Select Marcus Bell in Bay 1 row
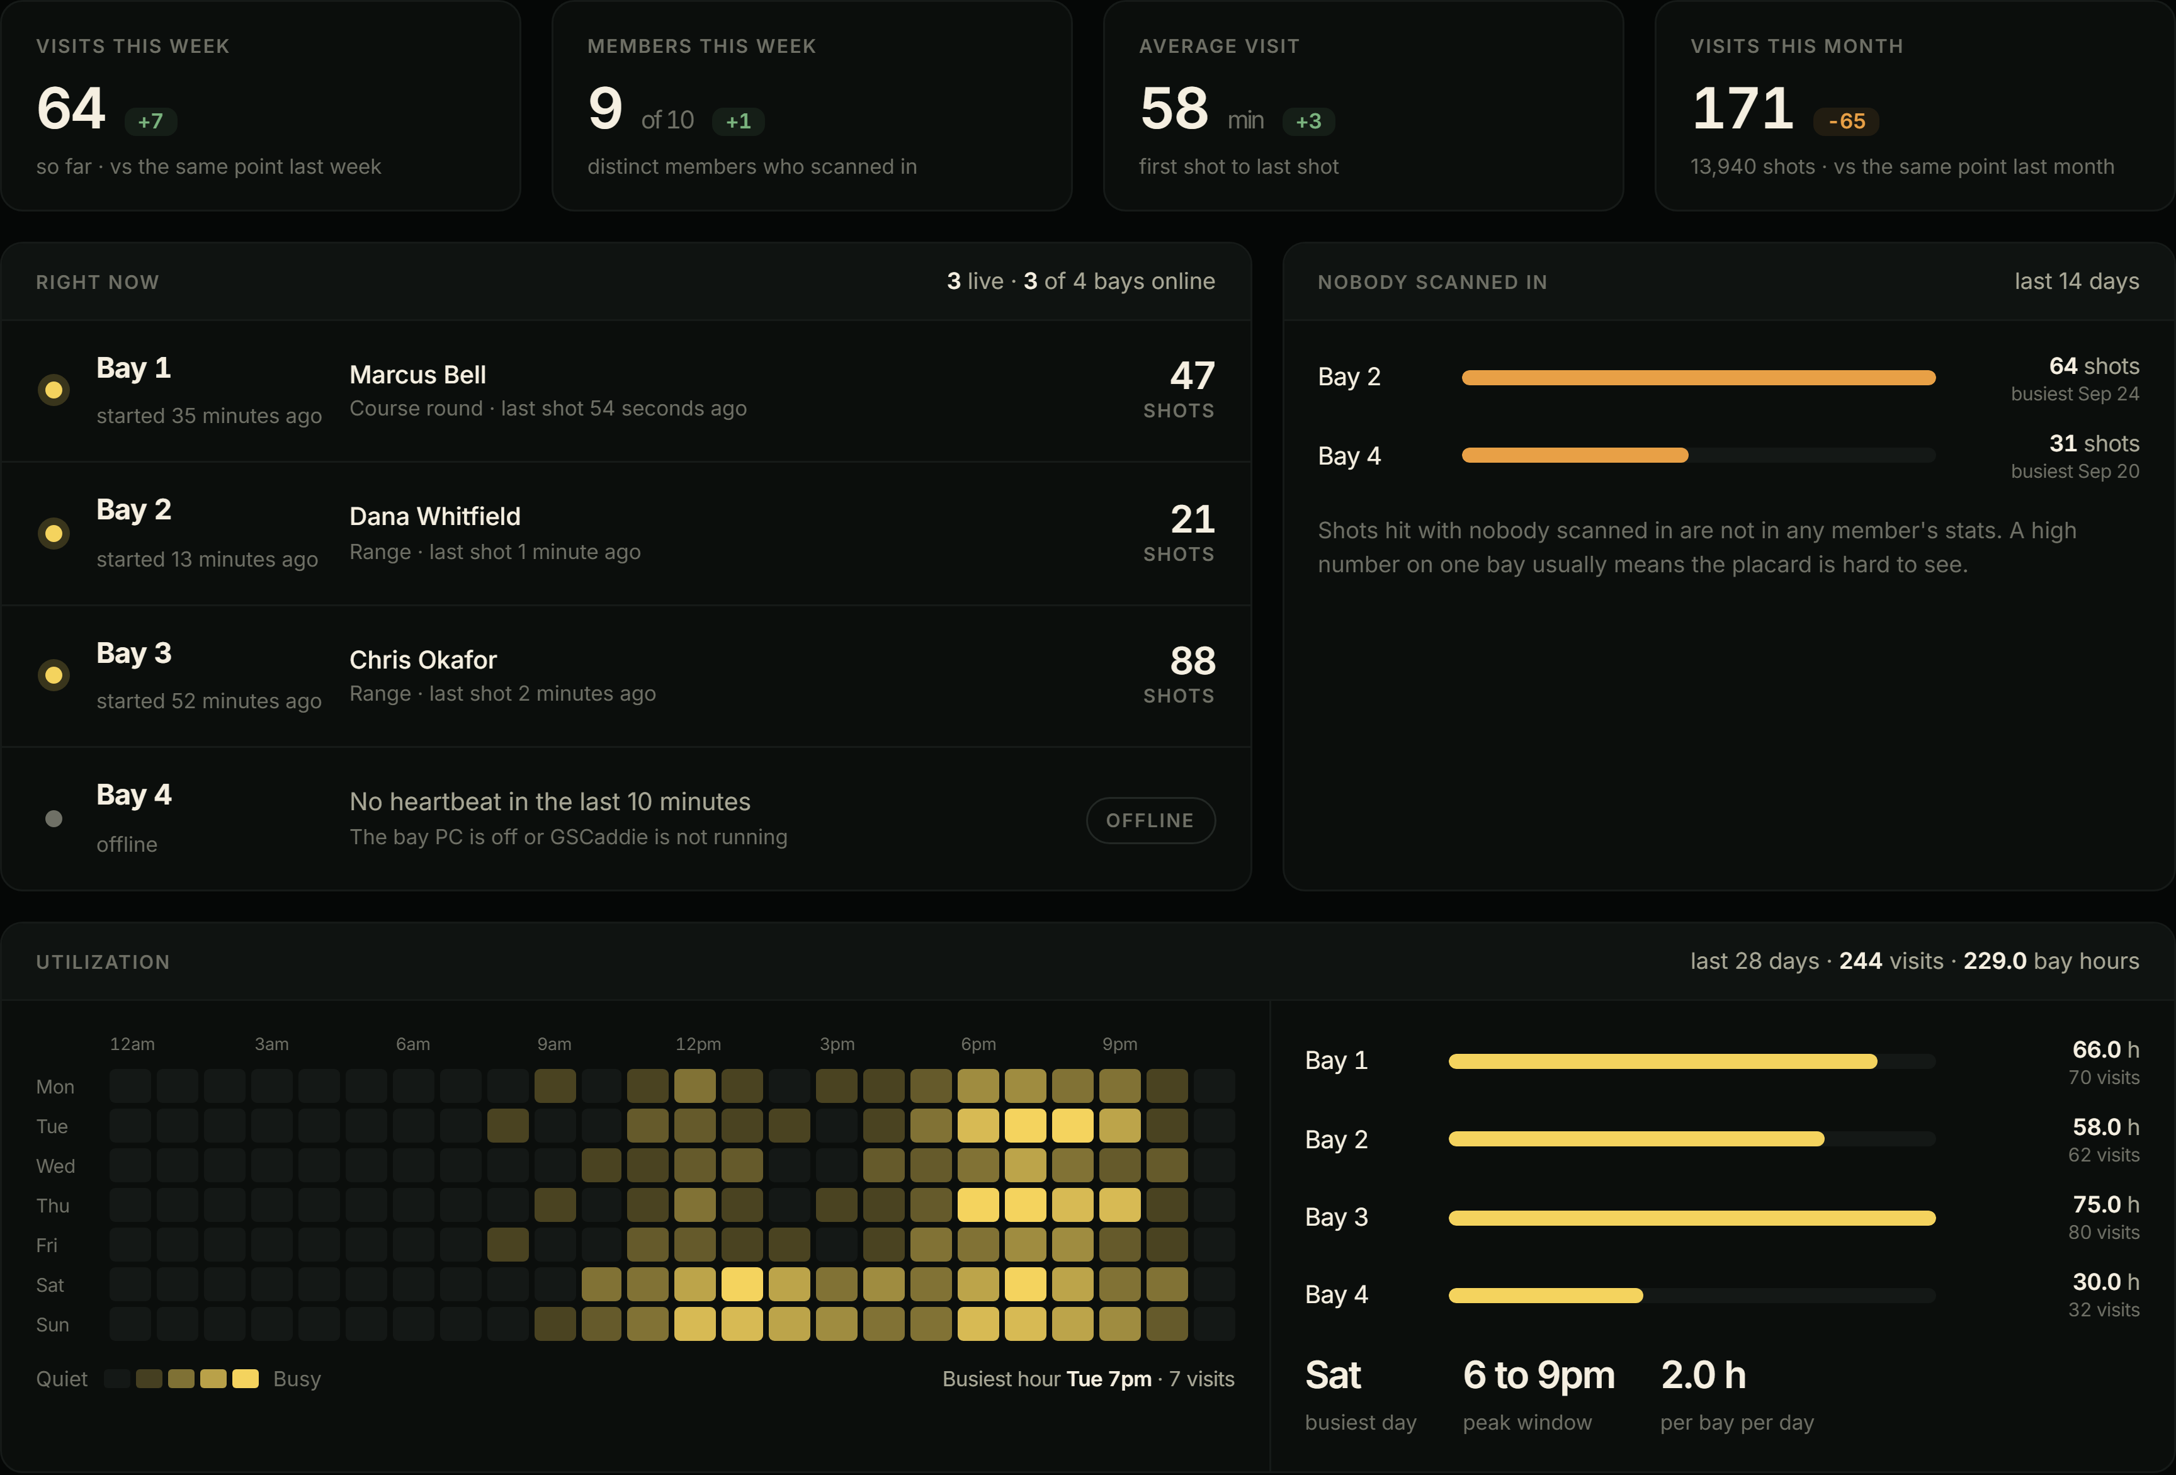 pos(417,375)
